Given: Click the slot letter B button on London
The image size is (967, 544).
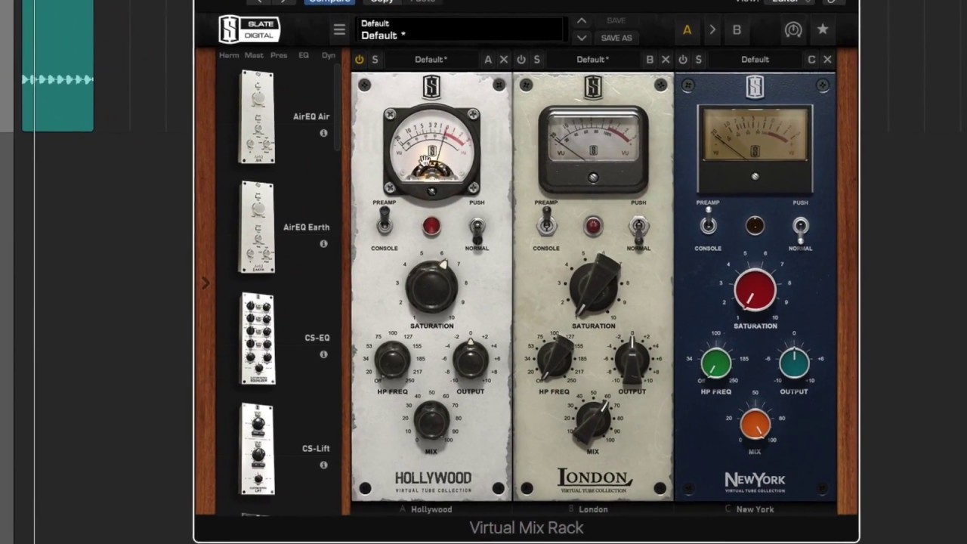Looking at the screenshot, I should [x=650, y=60].
